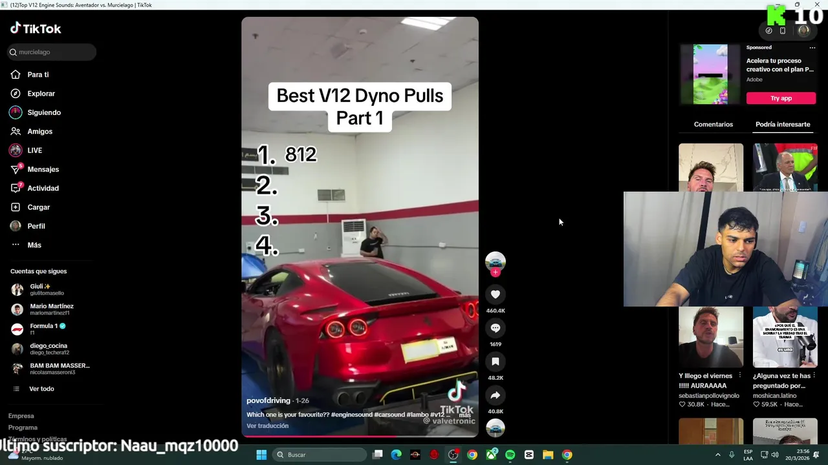The width and height of the screenshot is (828, 465).
Task: Open the Y llego el viernes video thumbnail
Action: [711, 337]
